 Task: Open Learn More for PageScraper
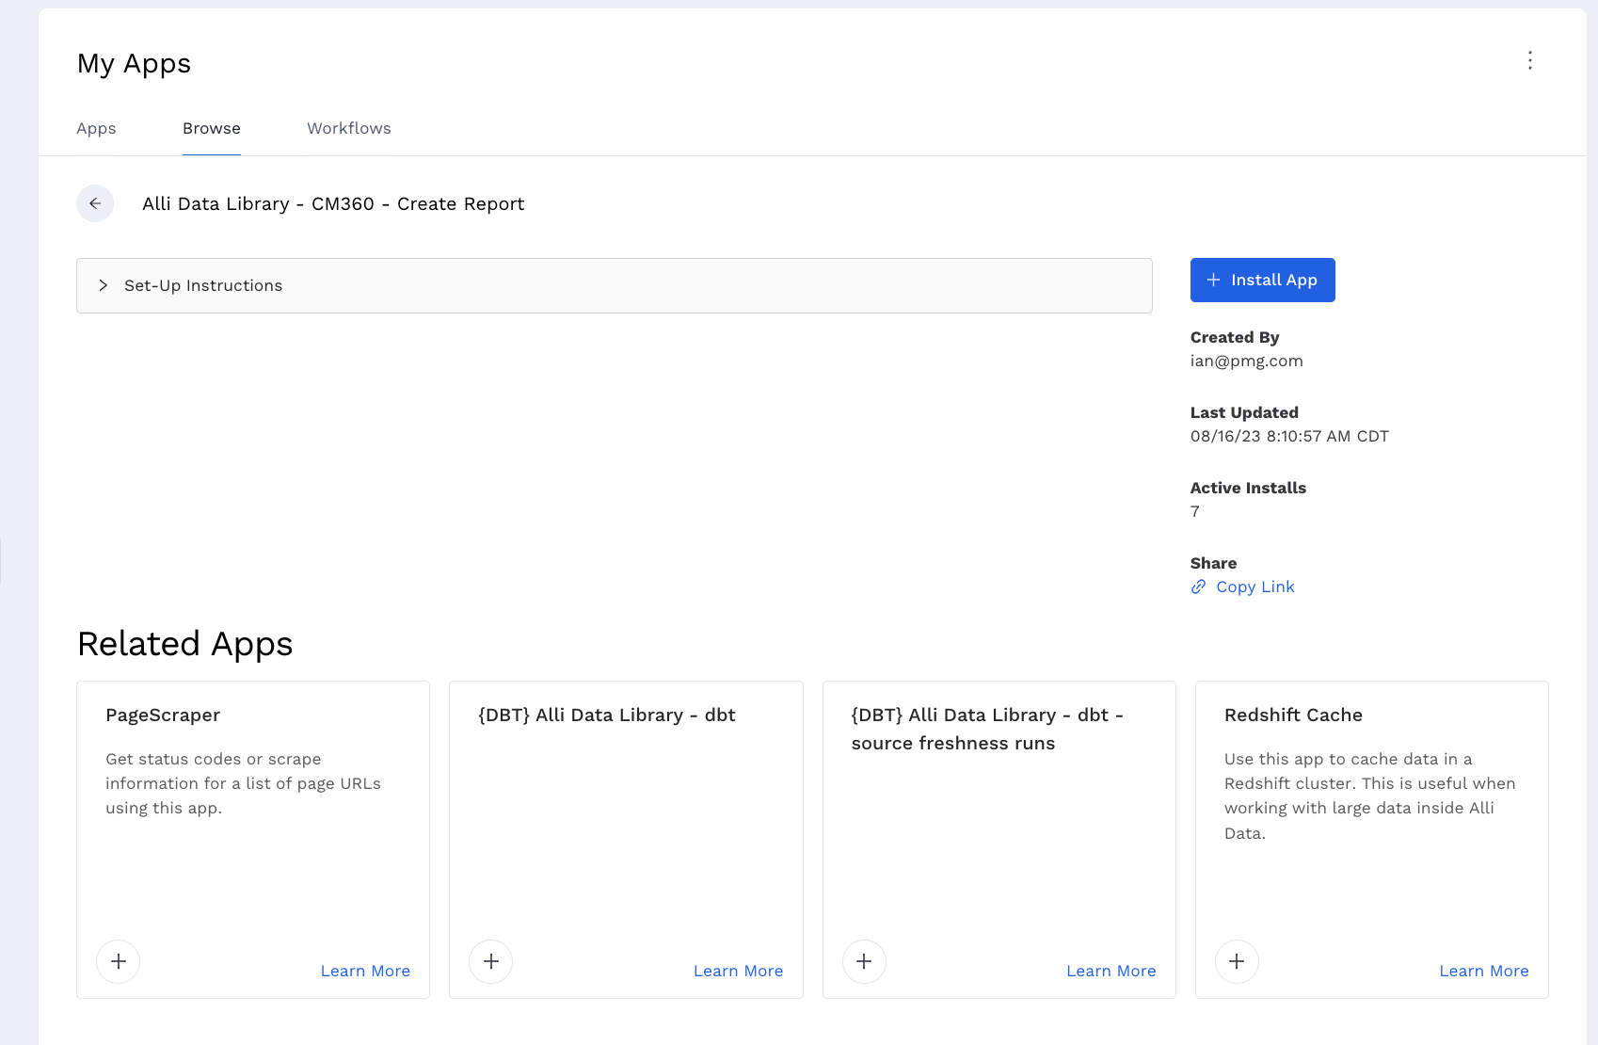pyautogui.click(x=365, y=971)
